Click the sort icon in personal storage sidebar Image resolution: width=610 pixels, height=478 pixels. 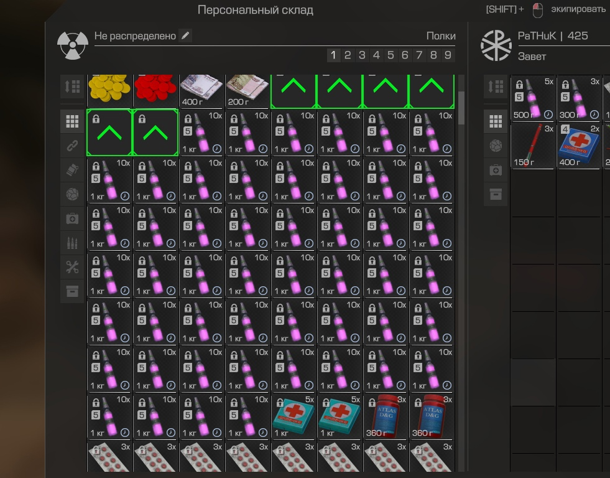click(x=72, y=87)
